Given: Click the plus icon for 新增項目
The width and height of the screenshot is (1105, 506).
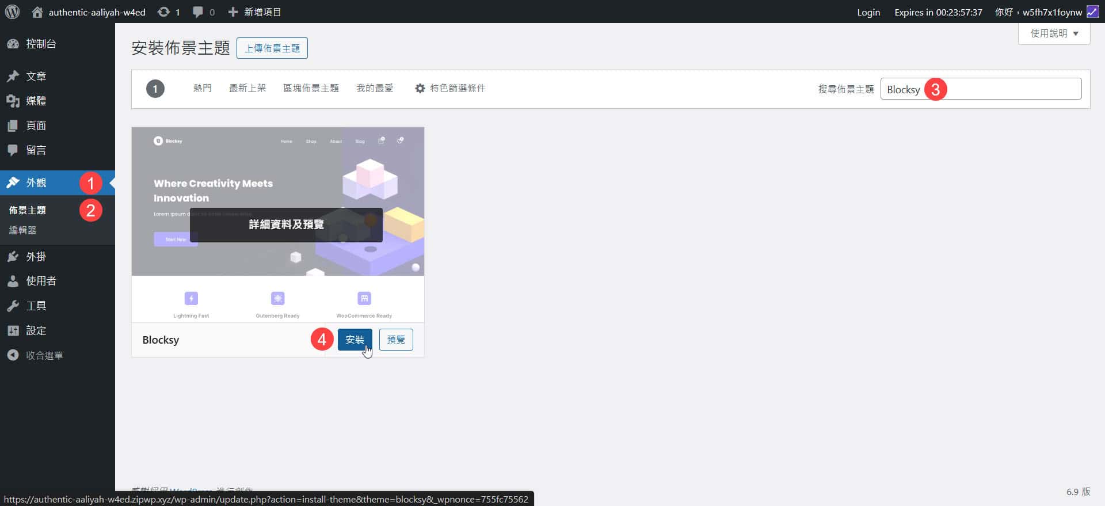Looking at the screenshot, I should (233, 12).
